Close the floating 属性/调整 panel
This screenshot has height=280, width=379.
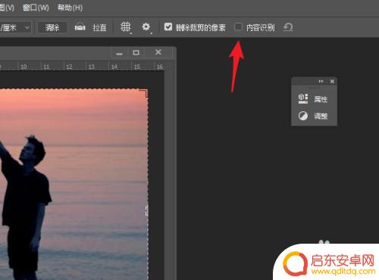tap(332, 81)
